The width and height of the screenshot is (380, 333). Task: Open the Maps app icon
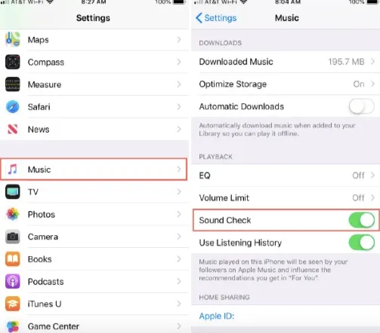pos(12,39)
